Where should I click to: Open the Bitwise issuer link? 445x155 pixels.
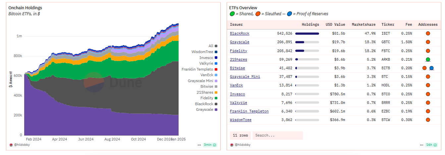238,68
